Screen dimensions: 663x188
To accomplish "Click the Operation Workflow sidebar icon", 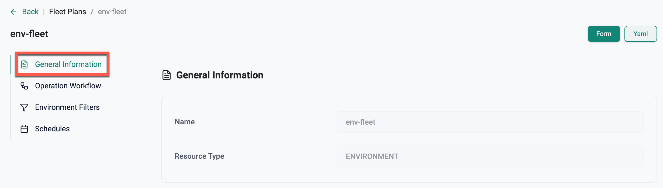I will (x=24, y=86).
